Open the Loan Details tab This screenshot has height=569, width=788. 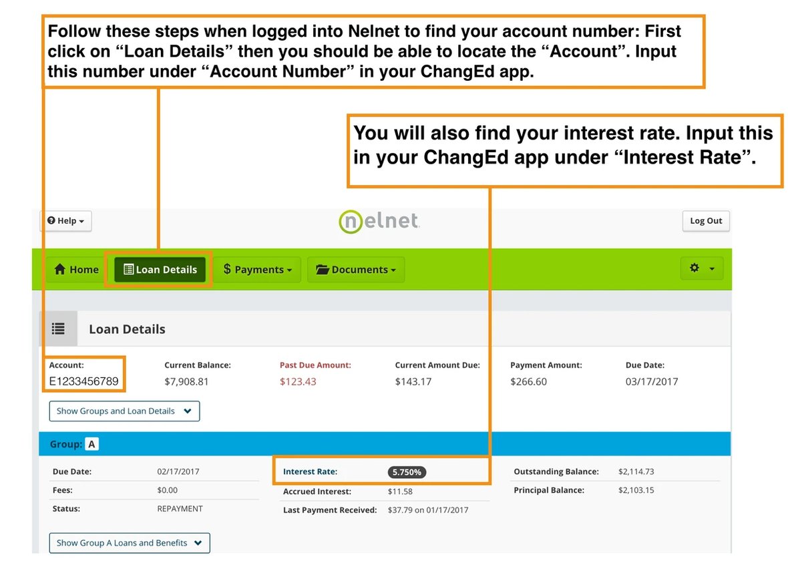point(160,270)
